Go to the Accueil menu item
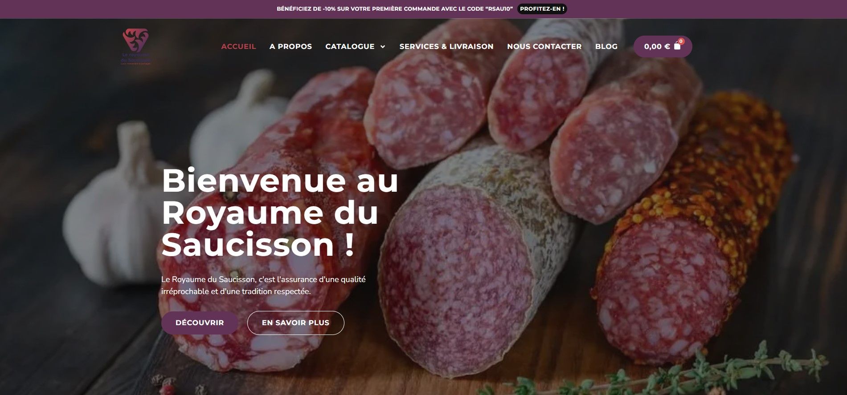Image resolution: width=847 pixels, height=395 pixels. (x=238, y=46)
